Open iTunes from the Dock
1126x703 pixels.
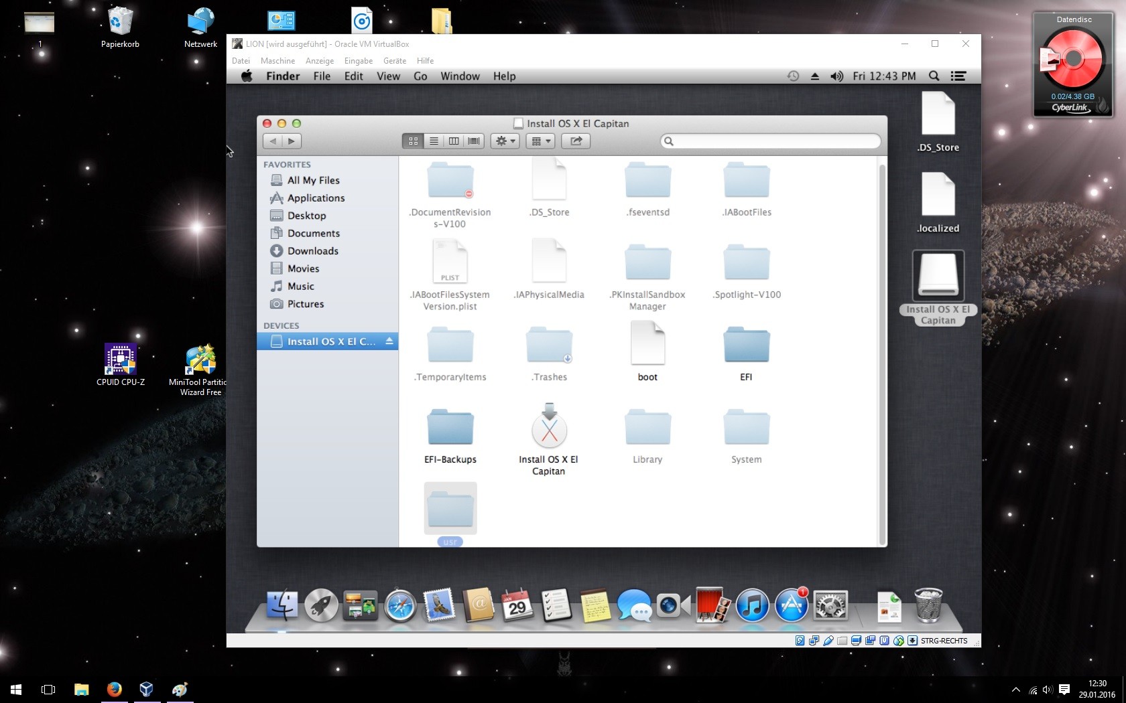coord(752,606)
